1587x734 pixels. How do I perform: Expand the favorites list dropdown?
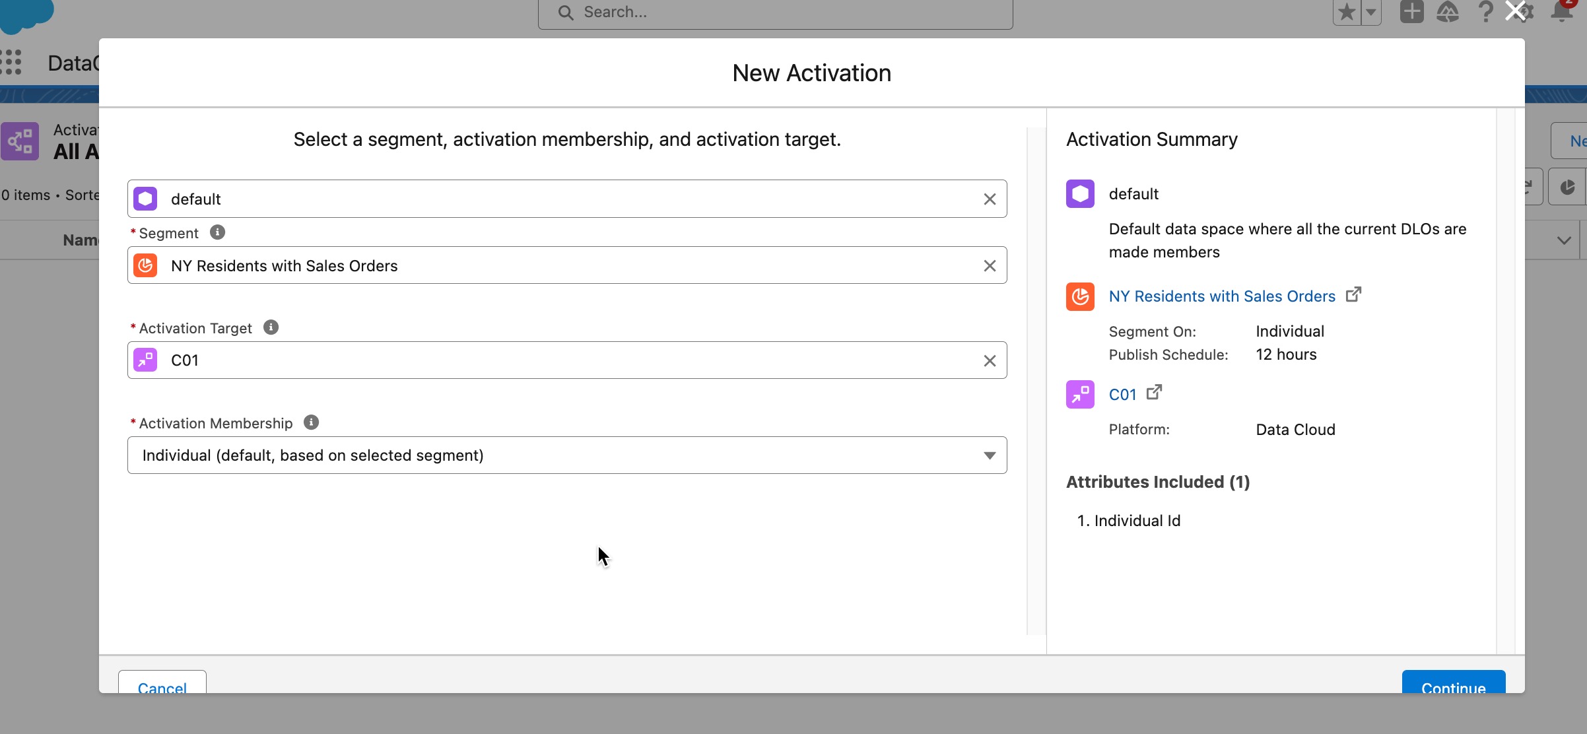point(1371,12)
